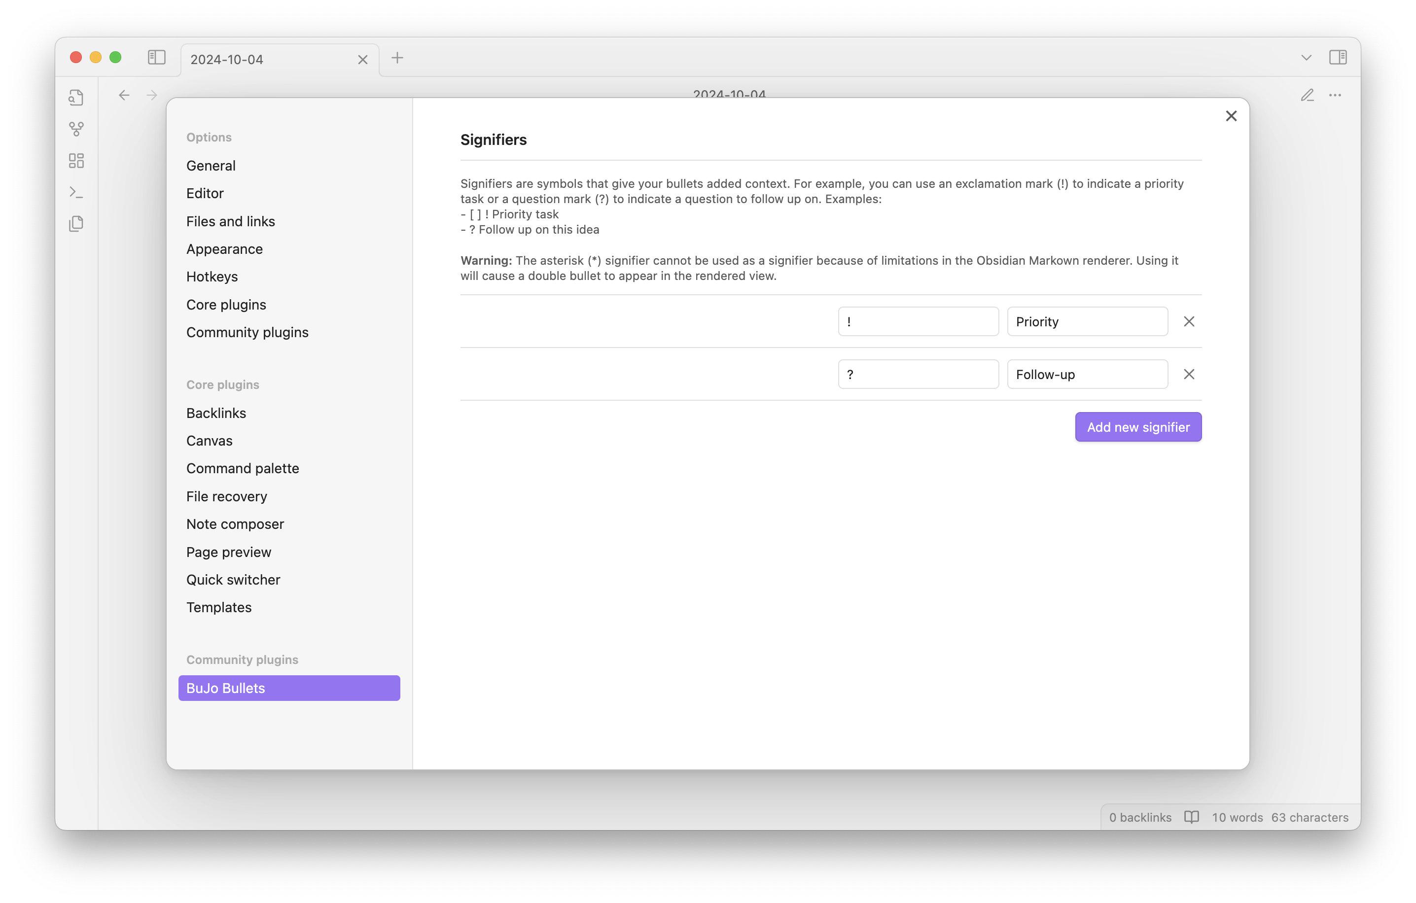This screenshot has height=903, width=1416.
Task: Open Hotkeys settings section
Action: [x=212, y=277]
